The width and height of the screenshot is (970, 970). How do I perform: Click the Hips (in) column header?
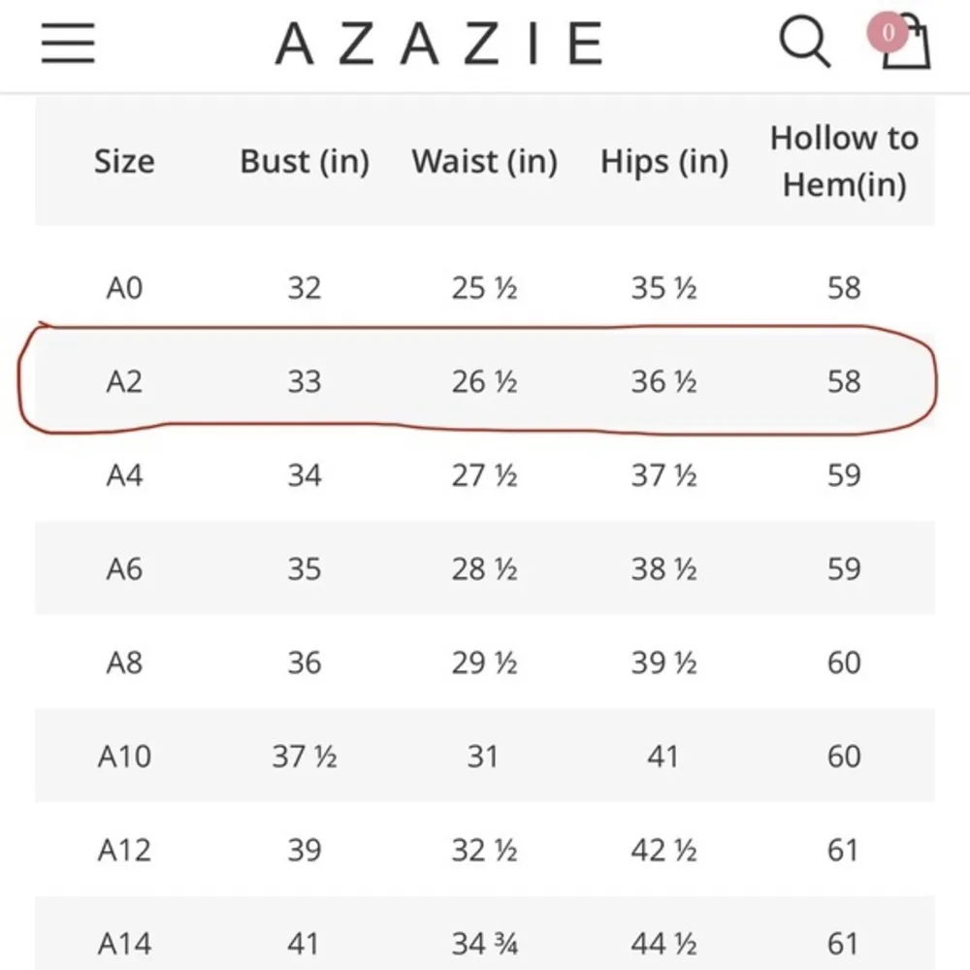pos(664,161)
